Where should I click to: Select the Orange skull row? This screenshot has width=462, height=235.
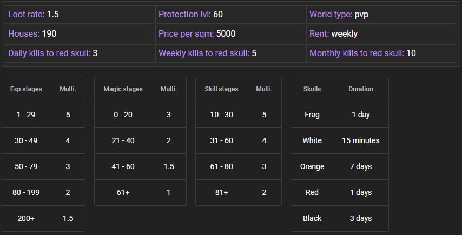(339, 166)
